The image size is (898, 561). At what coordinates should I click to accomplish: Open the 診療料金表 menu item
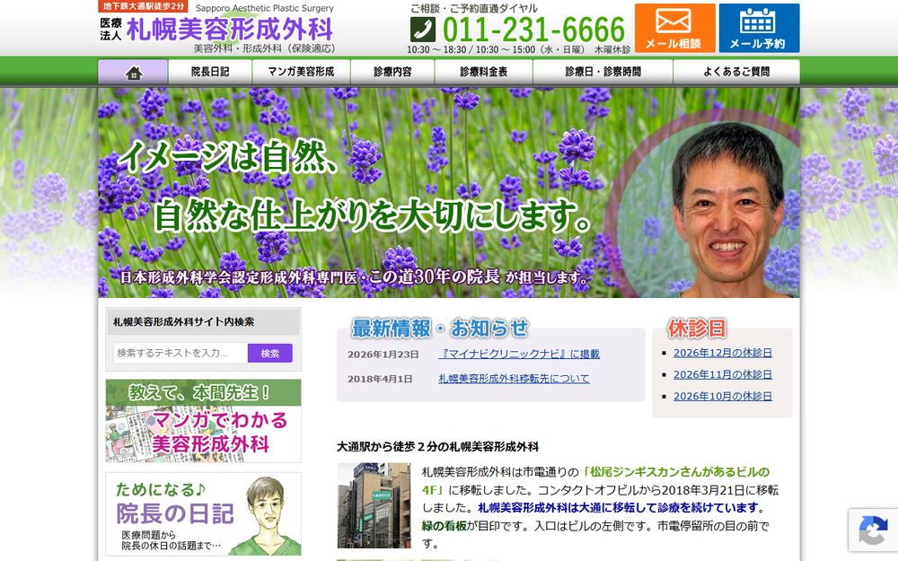(x=484, y=72)
